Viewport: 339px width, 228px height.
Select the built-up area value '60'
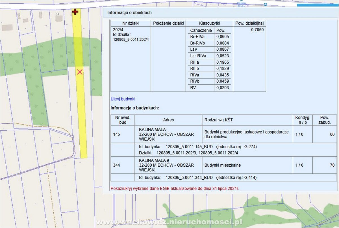332,134
